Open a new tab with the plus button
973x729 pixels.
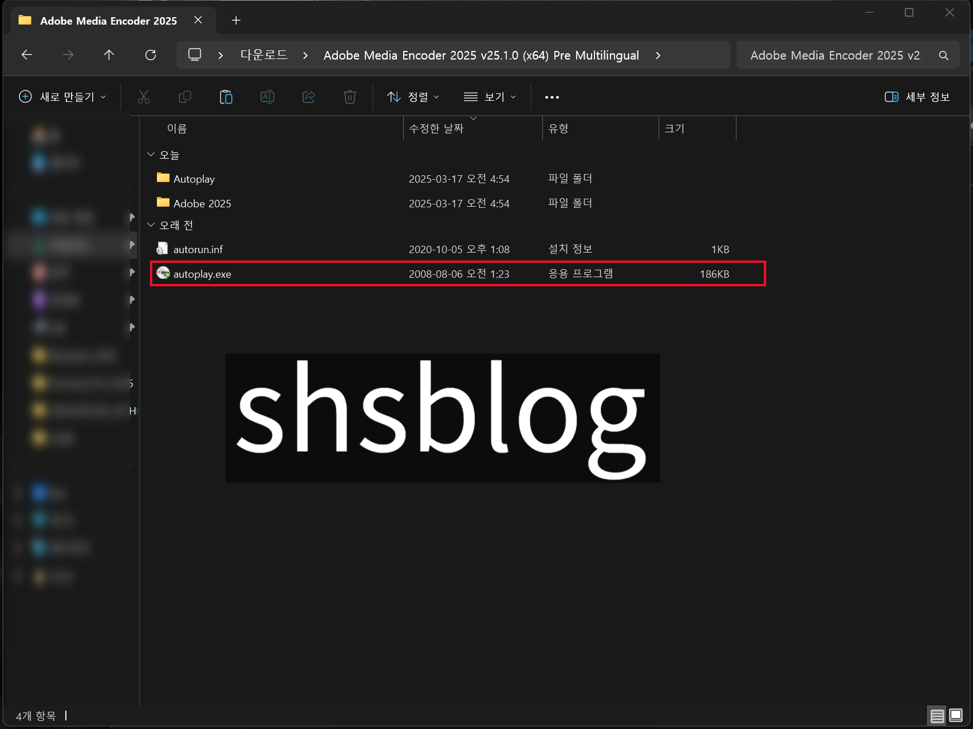point(236,21)
